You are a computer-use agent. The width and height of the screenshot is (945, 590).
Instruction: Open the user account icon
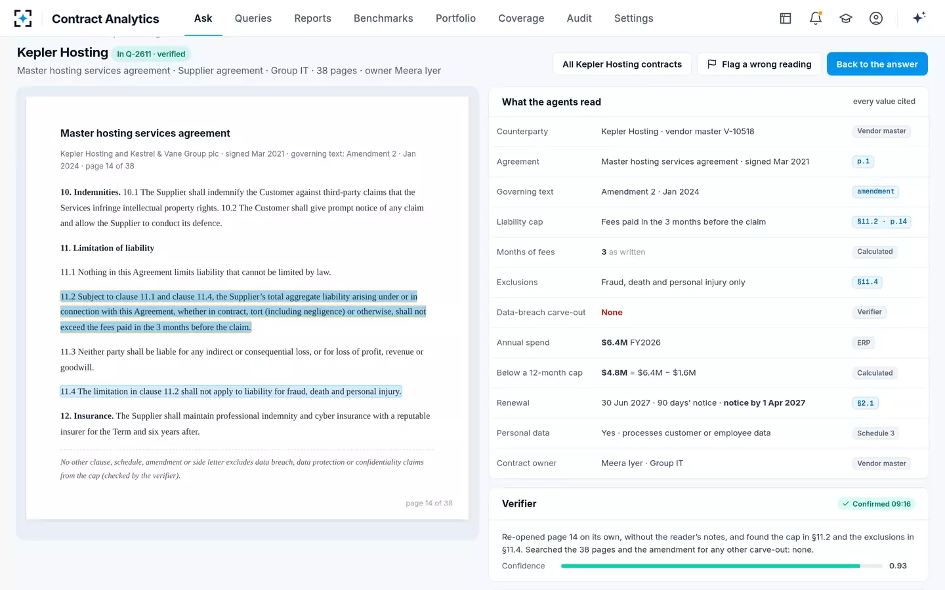point(876,18)
